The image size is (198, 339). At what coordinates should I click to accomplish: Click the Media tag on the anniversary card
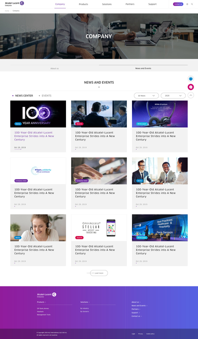click(x=18, y=124)
